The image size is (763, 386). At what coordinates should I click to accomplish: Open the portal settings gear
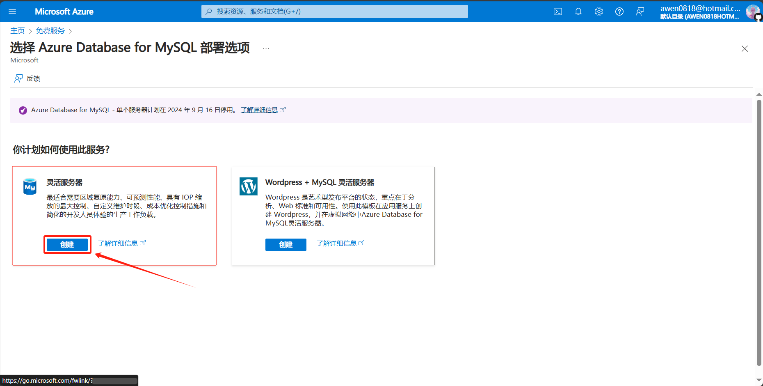599,11
